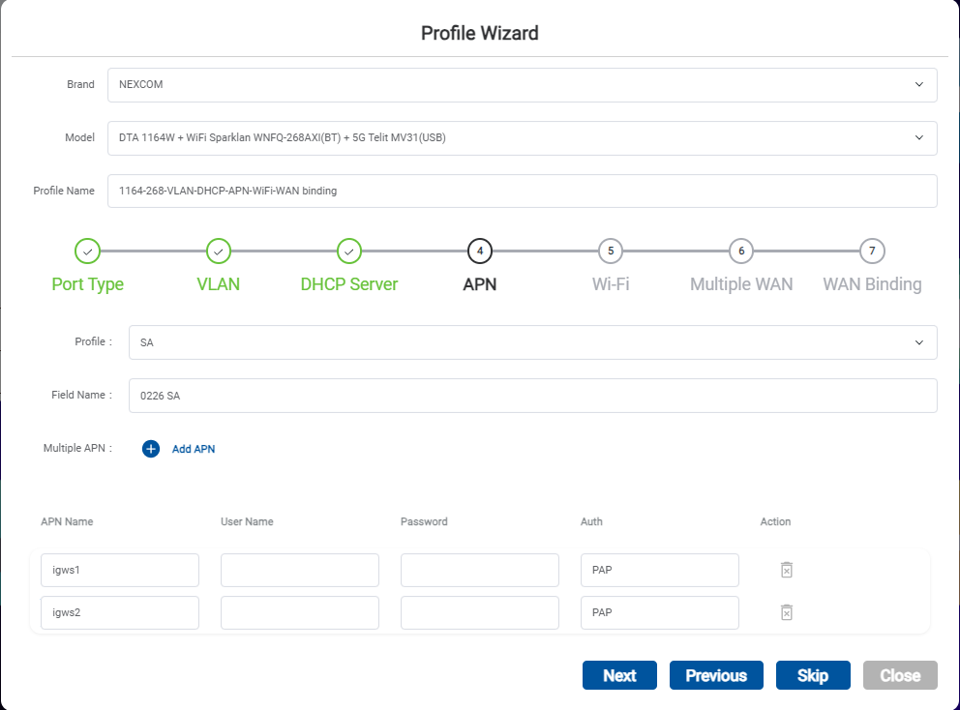960x710 pixels.
Task: Open the Model dropdown
Action: coord(523,137)
